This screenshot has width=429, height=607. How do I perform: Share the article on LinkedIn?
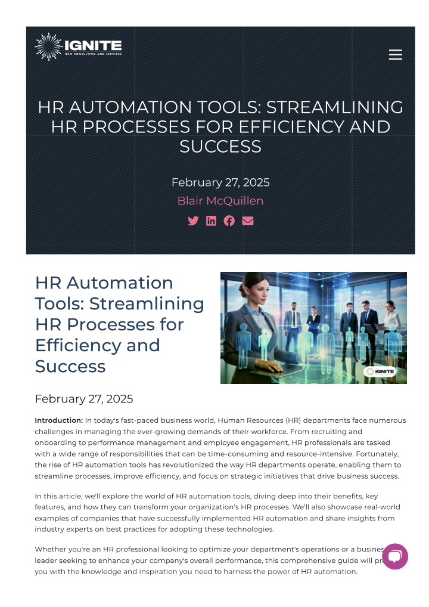point(211,221)
